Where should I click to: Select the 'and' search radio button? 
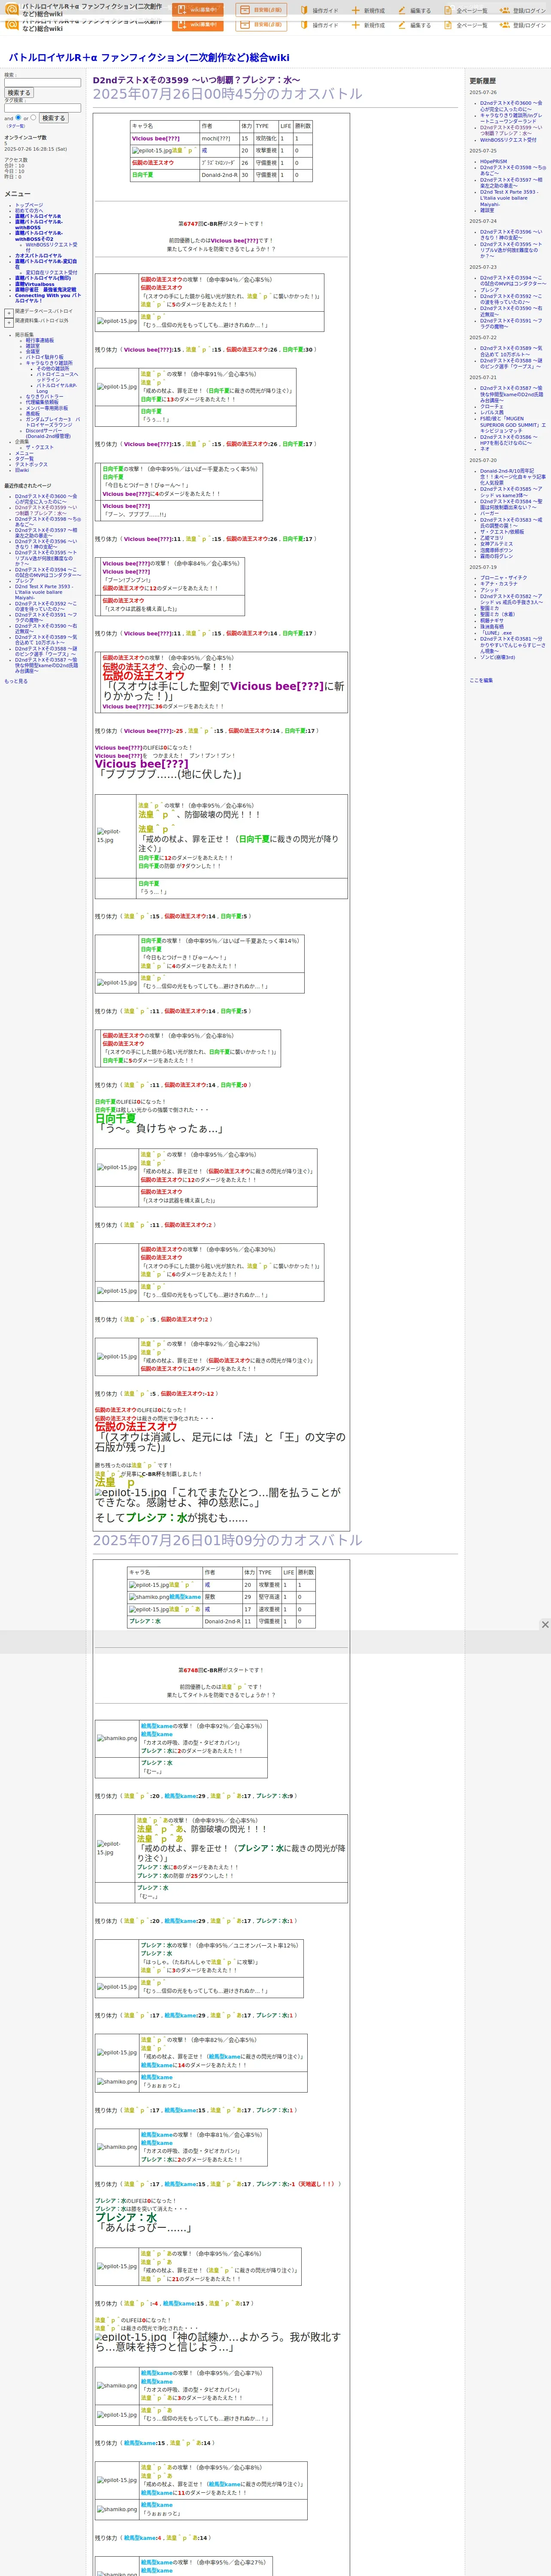[17, 117]
